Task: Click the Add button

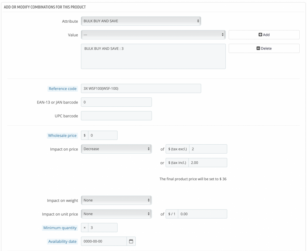Action: 264,35
